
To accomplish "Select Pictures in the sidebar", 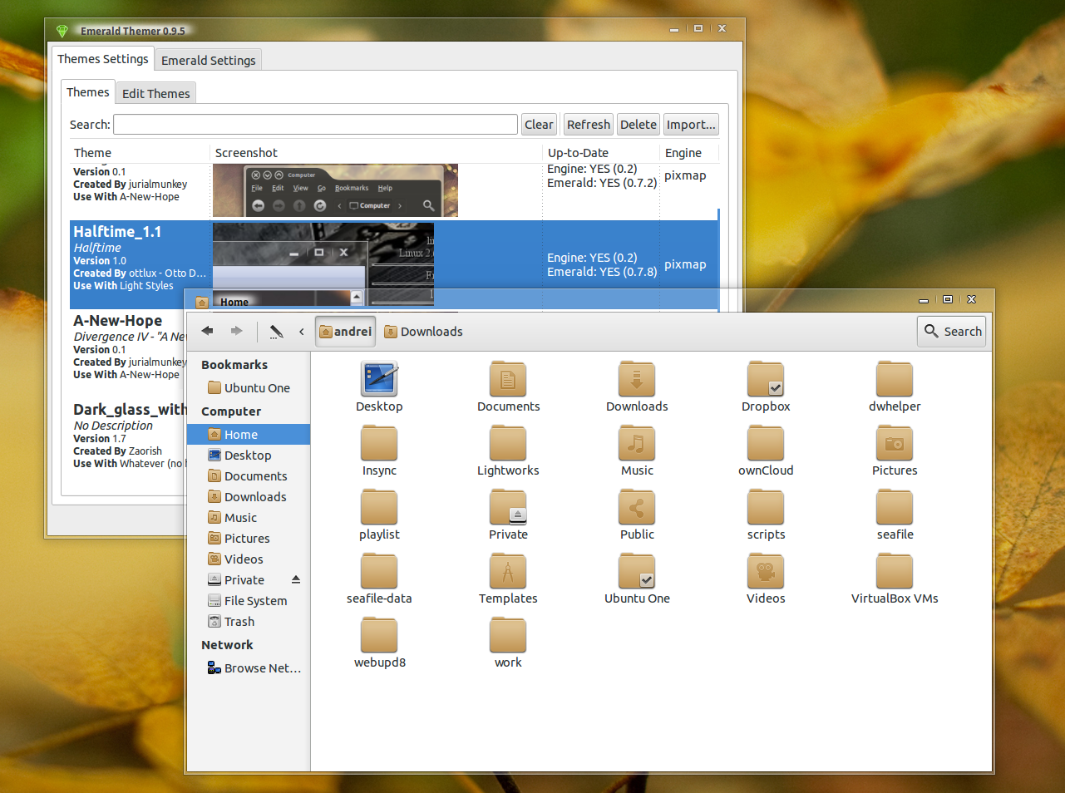I will [x=248, y=538].
